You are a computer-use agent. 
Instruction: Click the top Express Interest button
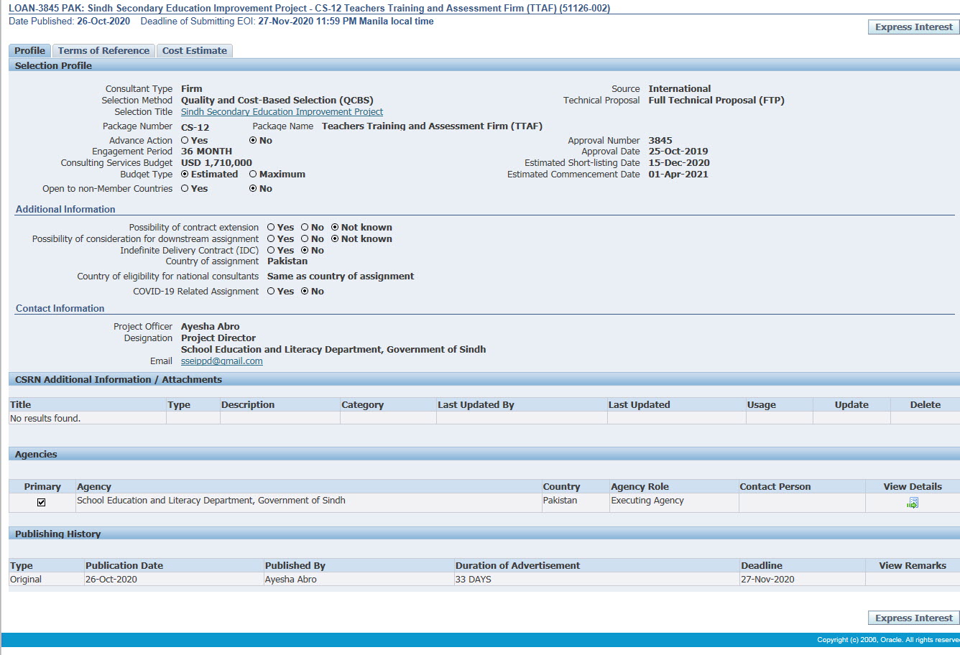[x=913, y=27]
